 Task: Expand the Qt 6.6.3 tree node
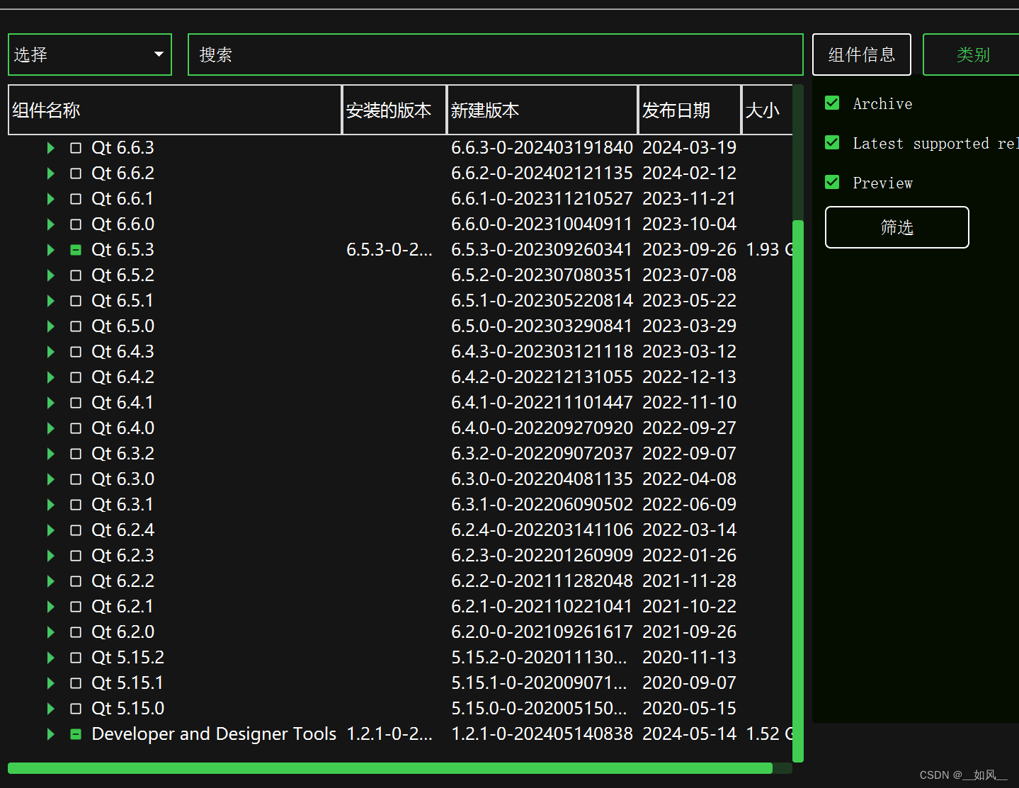[50, 148]
